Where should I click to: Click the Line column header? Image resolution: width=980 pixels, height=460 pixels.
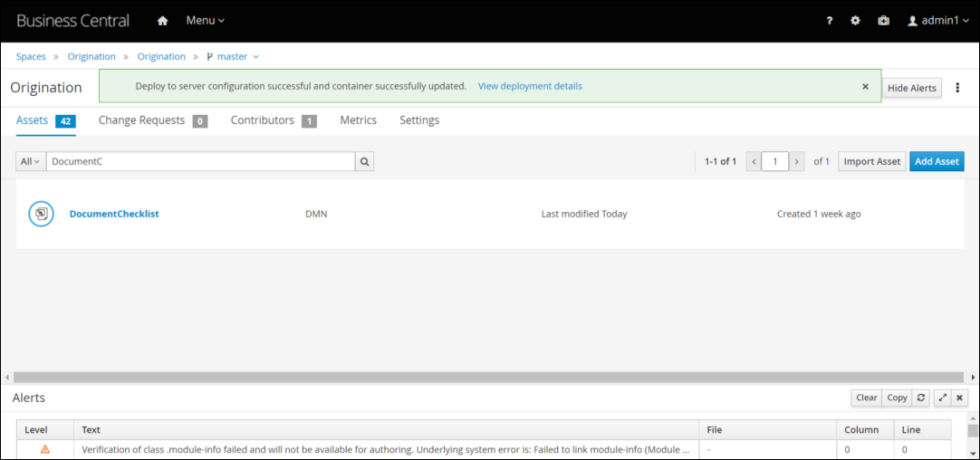click(x=922, y=430)
